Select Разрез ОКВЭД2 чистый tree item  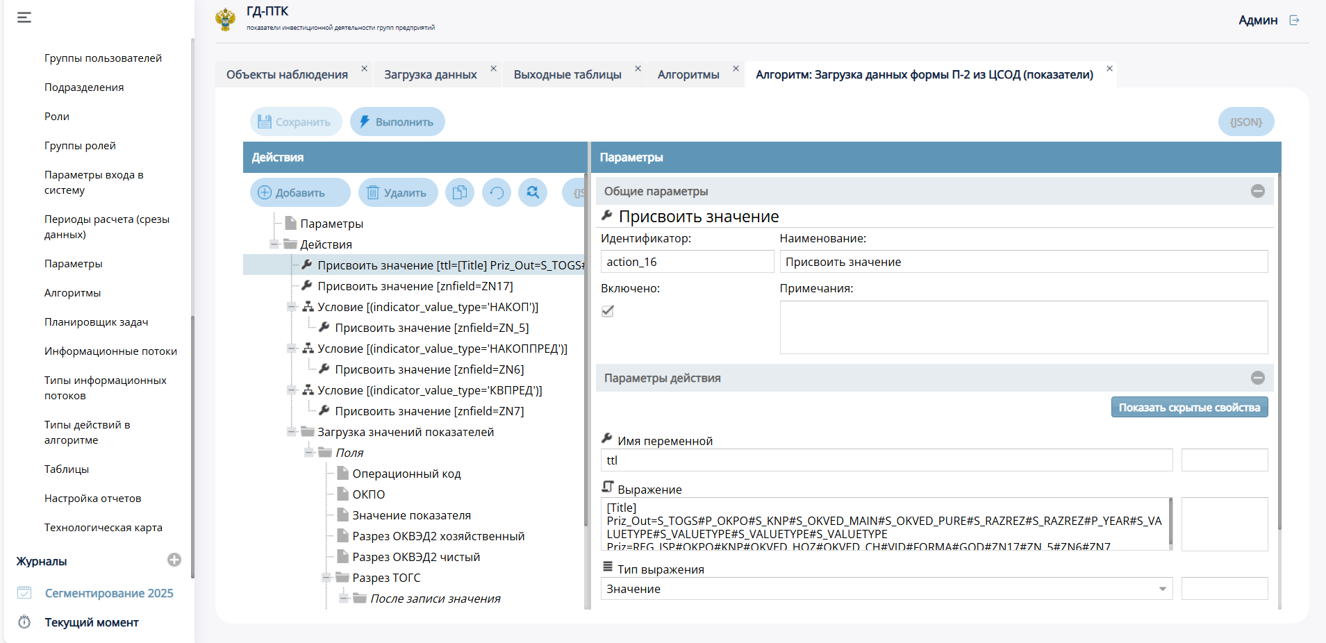[416, 557]
